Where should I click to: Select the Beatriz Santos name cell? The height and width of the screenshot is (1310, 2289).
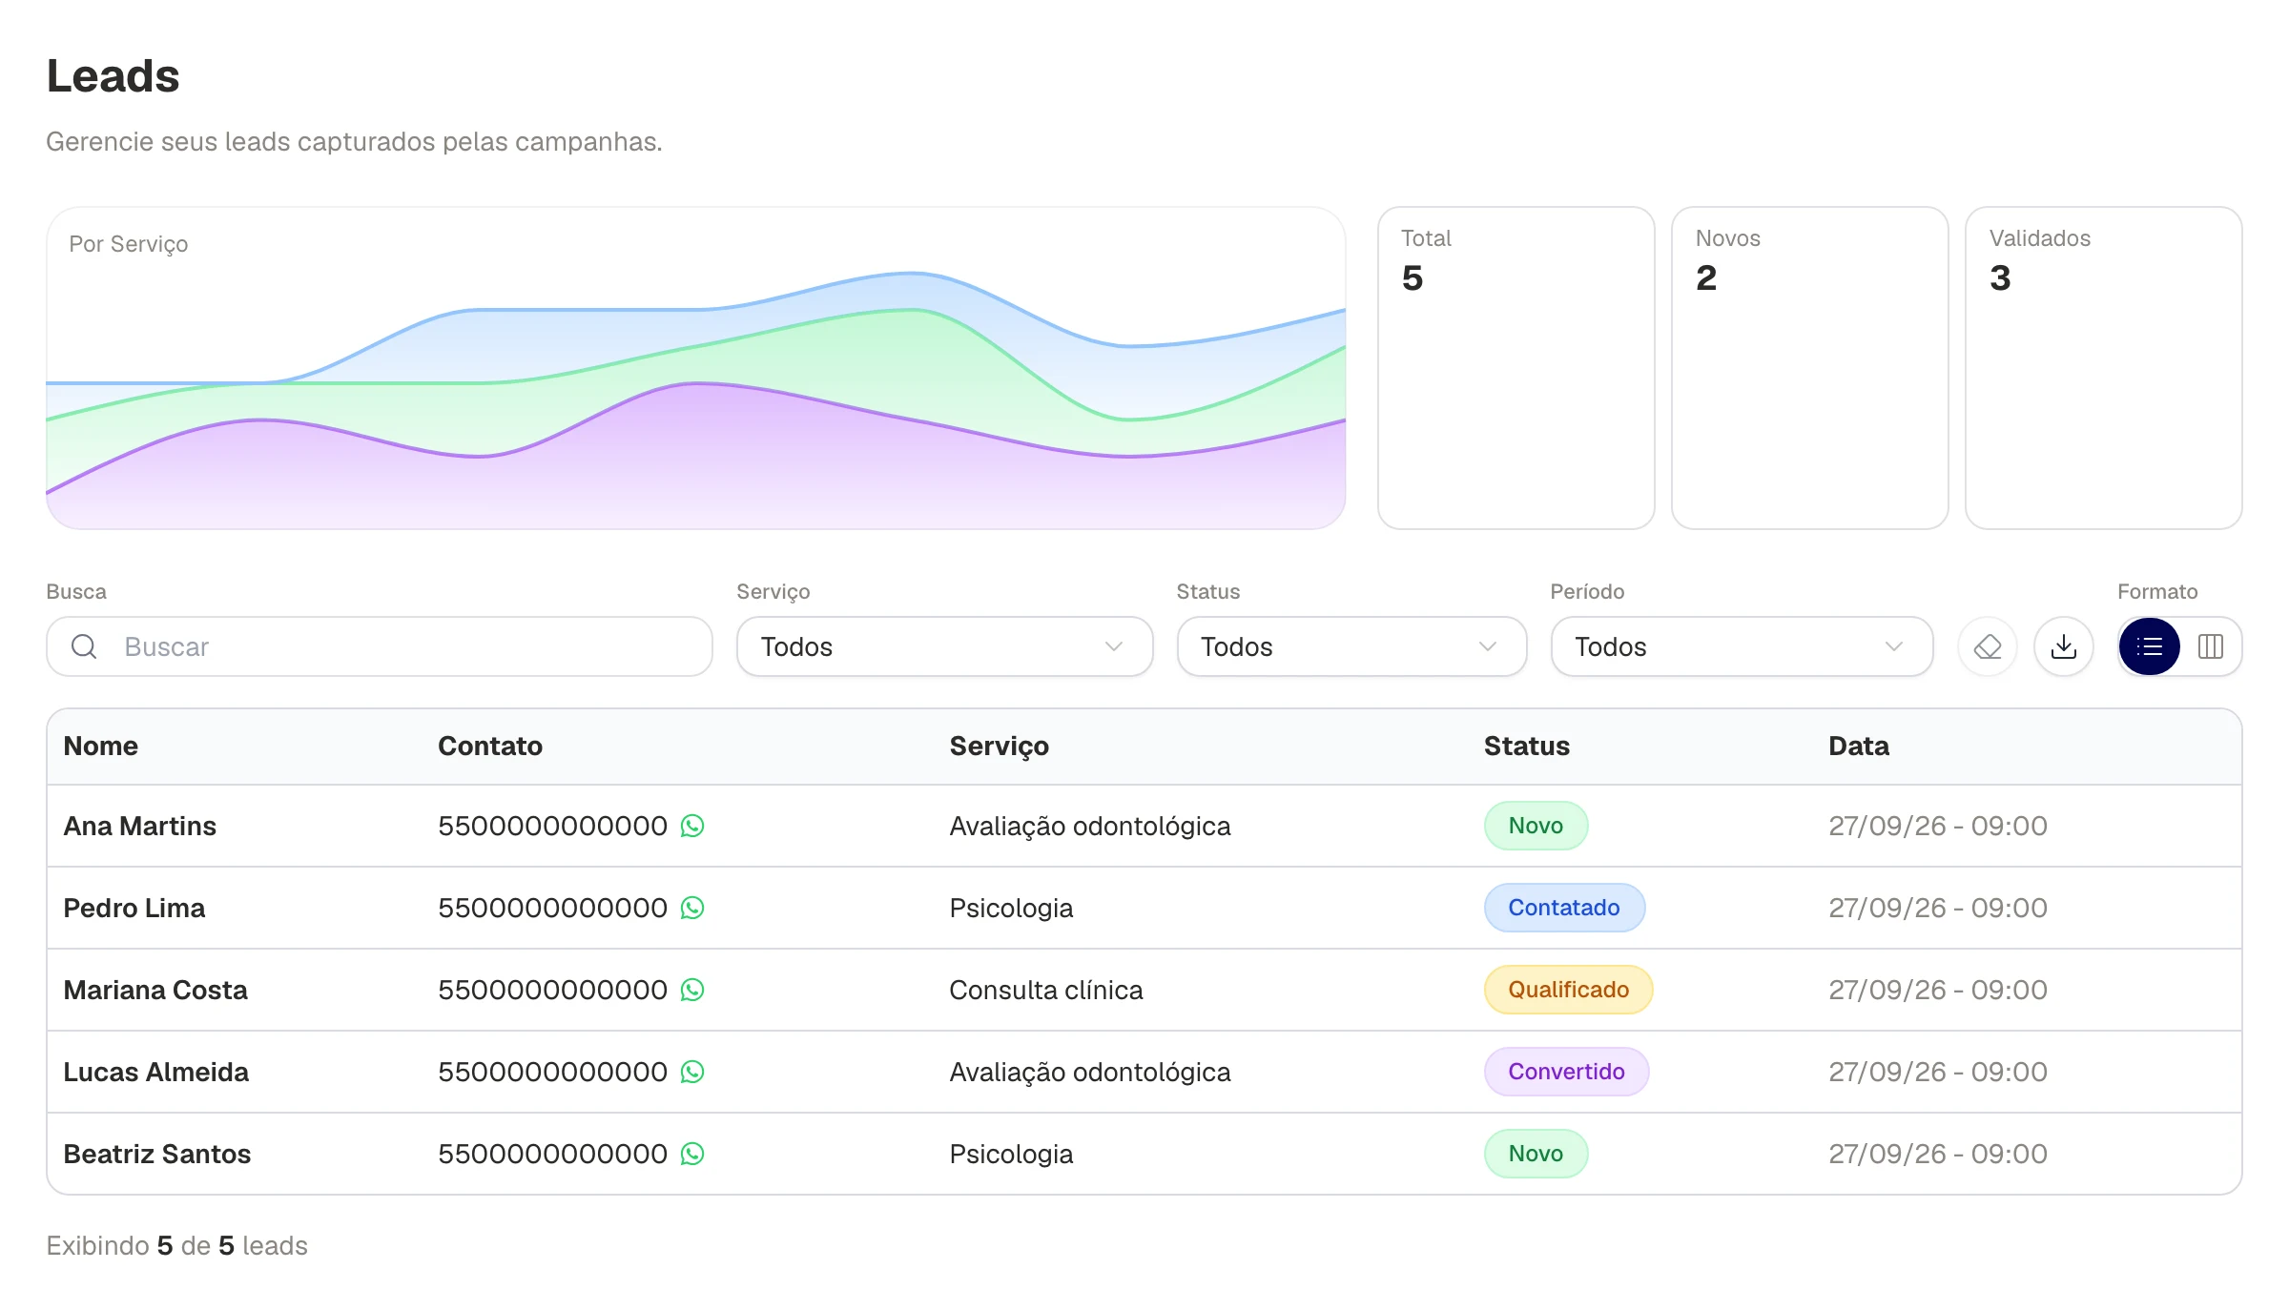pos(157,1154)
